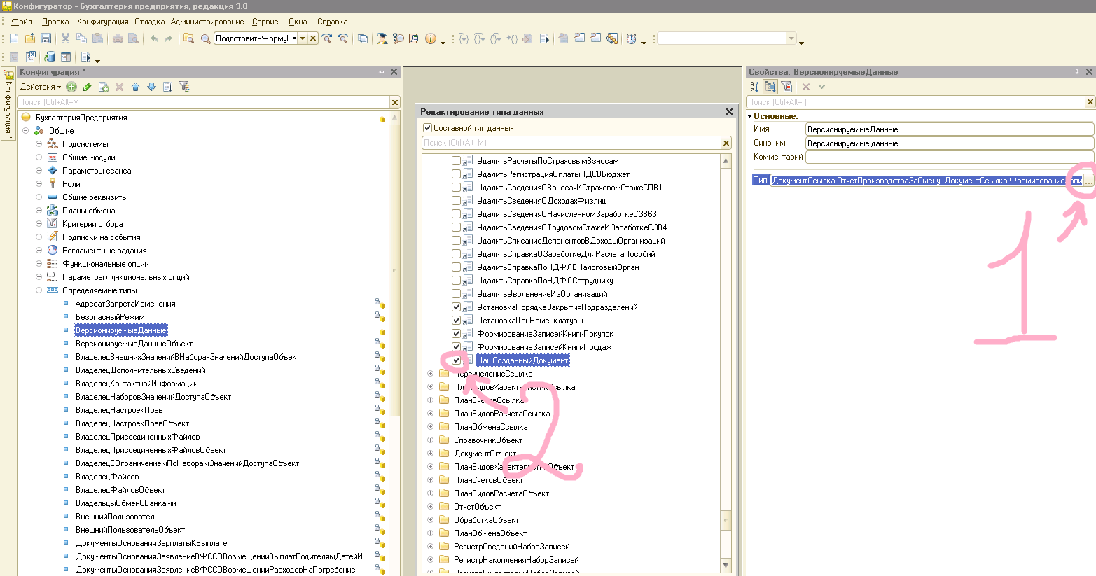Open the Администрирование menu
The width and height of the screenshot is (1096, 576).
tap(207, 22)
